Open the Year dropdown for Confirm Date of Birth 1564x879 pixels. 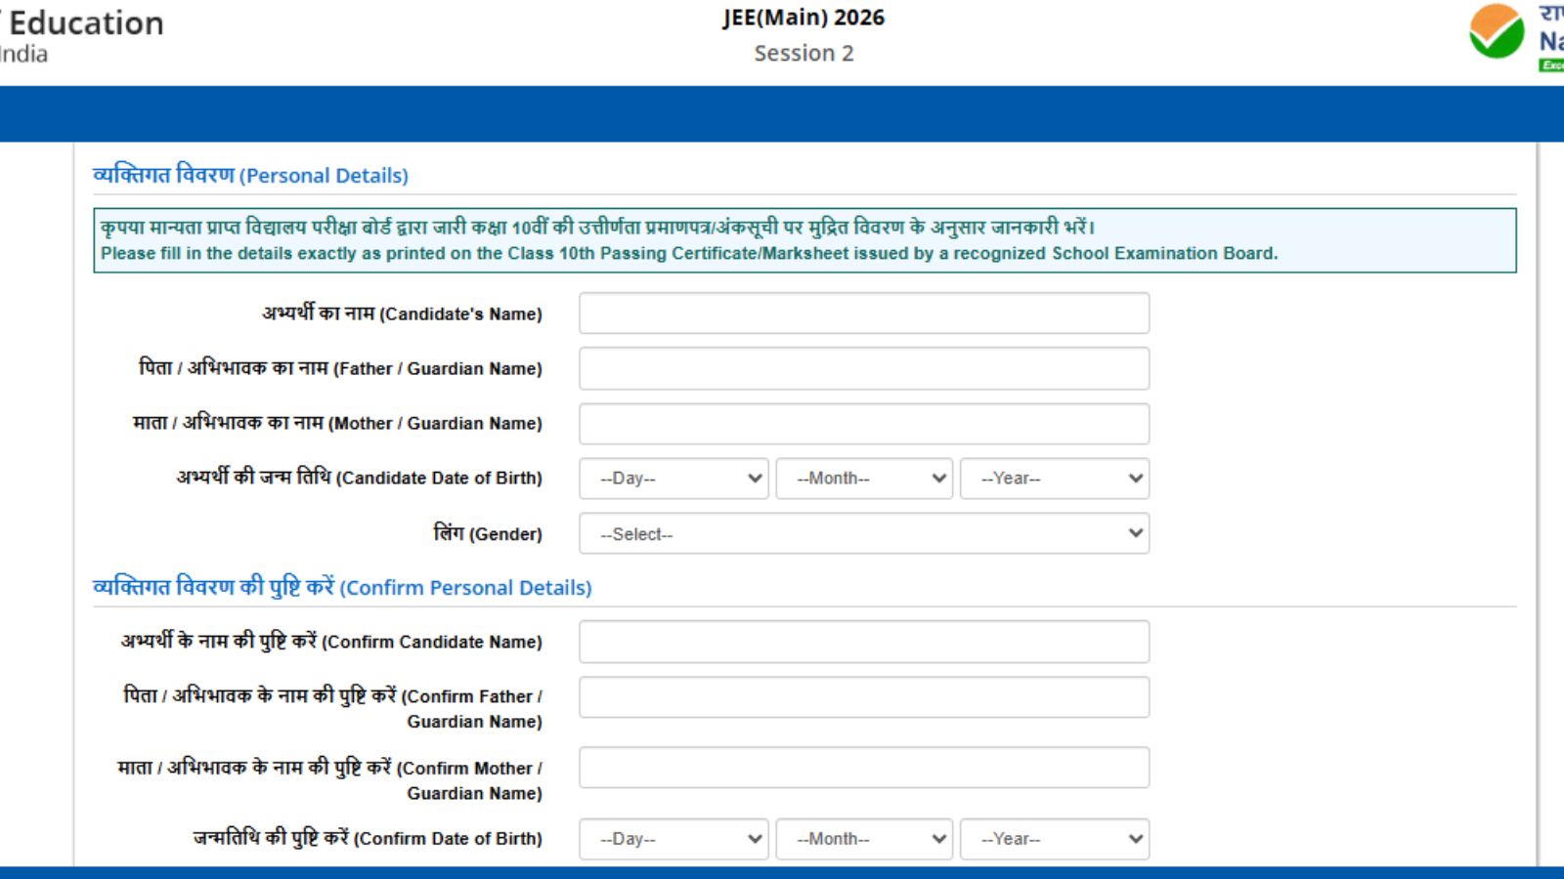(1054, 839)
